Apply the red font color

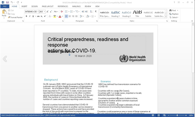[60, 16]
